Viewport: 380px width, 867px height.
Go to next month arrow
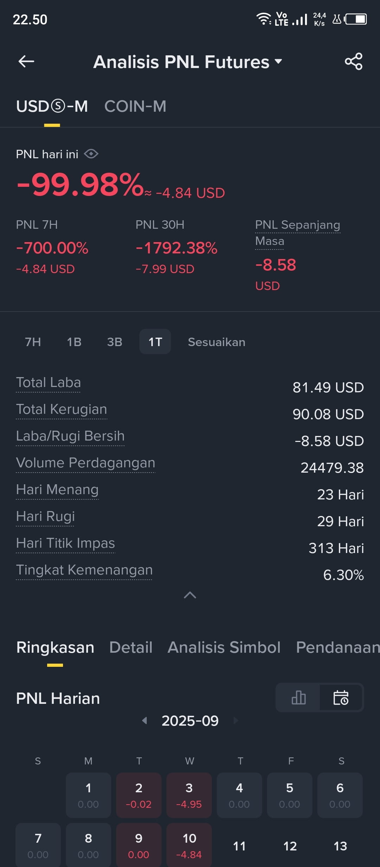(x=236, y=720)
